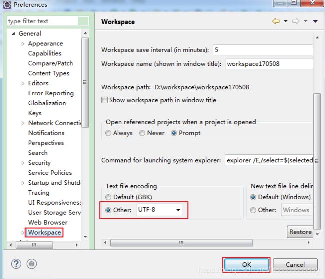Select User Storage Service in the tree
Screen dimensions: 325x279
[x=54, y=213]
